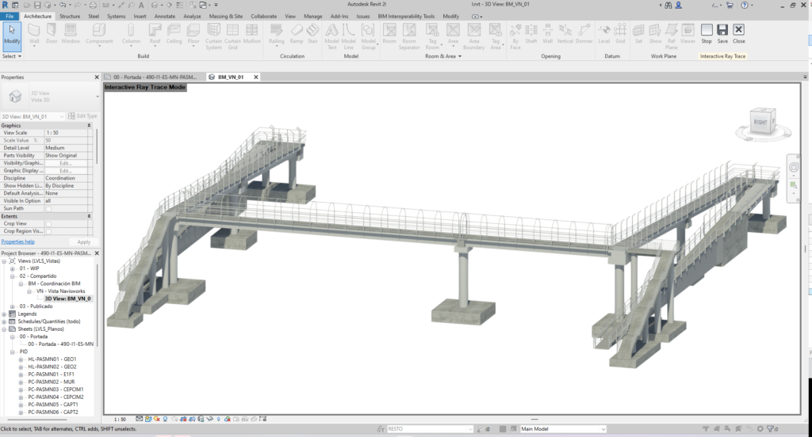Save the ray trace render

pos(722,34)
